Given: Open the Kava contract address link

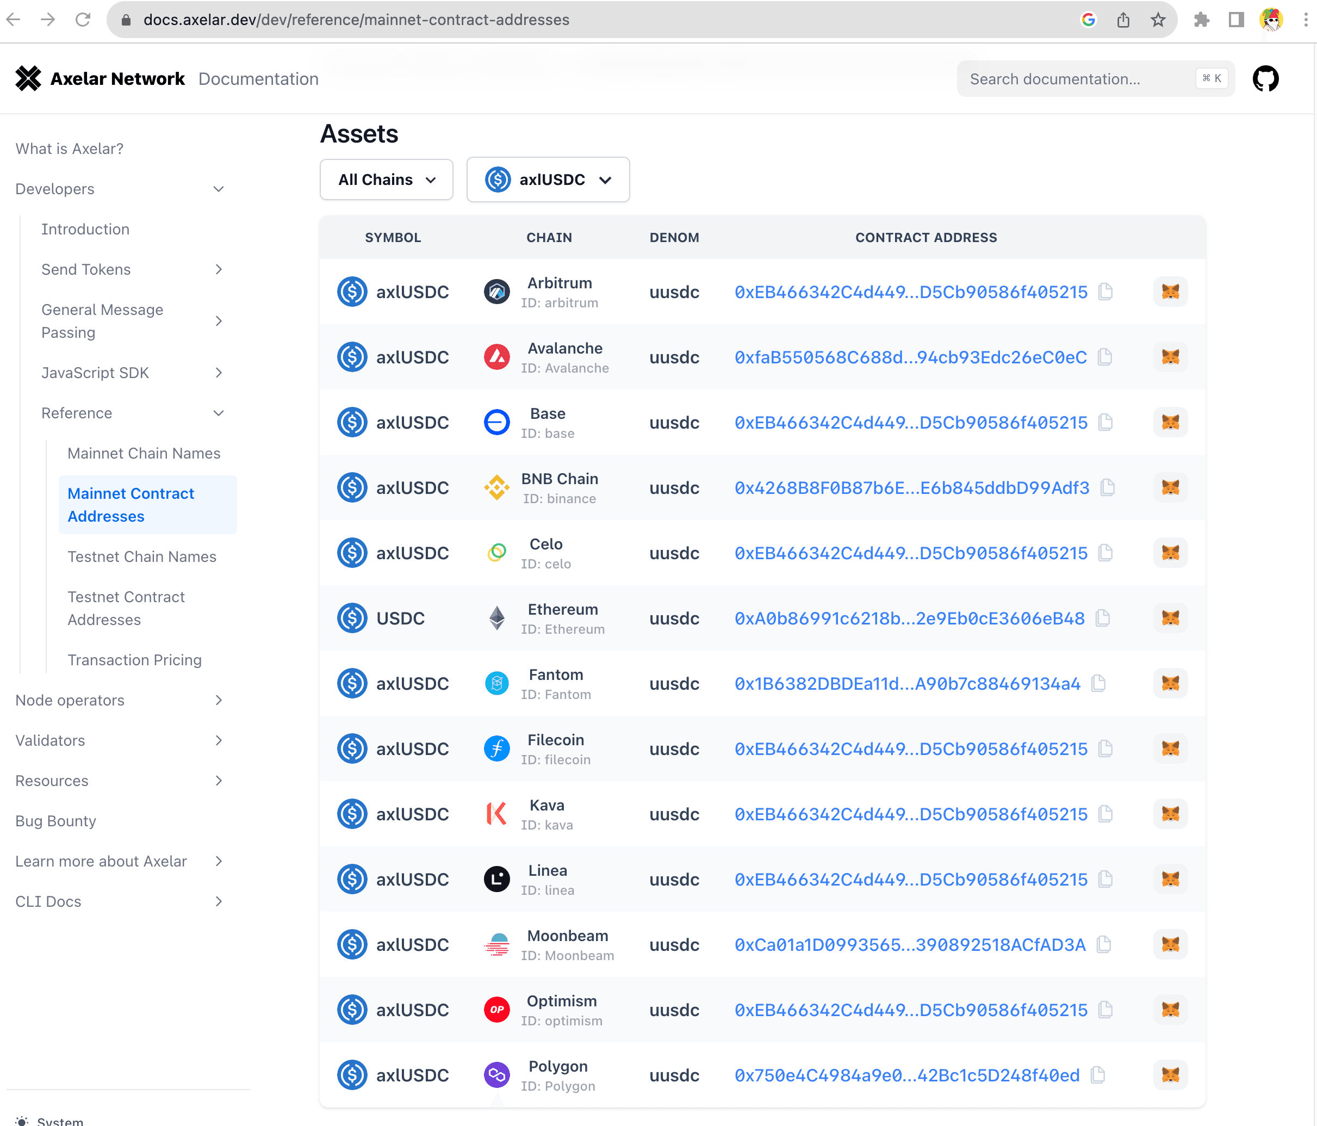Looking at the screenshot, I should [911, 814].
